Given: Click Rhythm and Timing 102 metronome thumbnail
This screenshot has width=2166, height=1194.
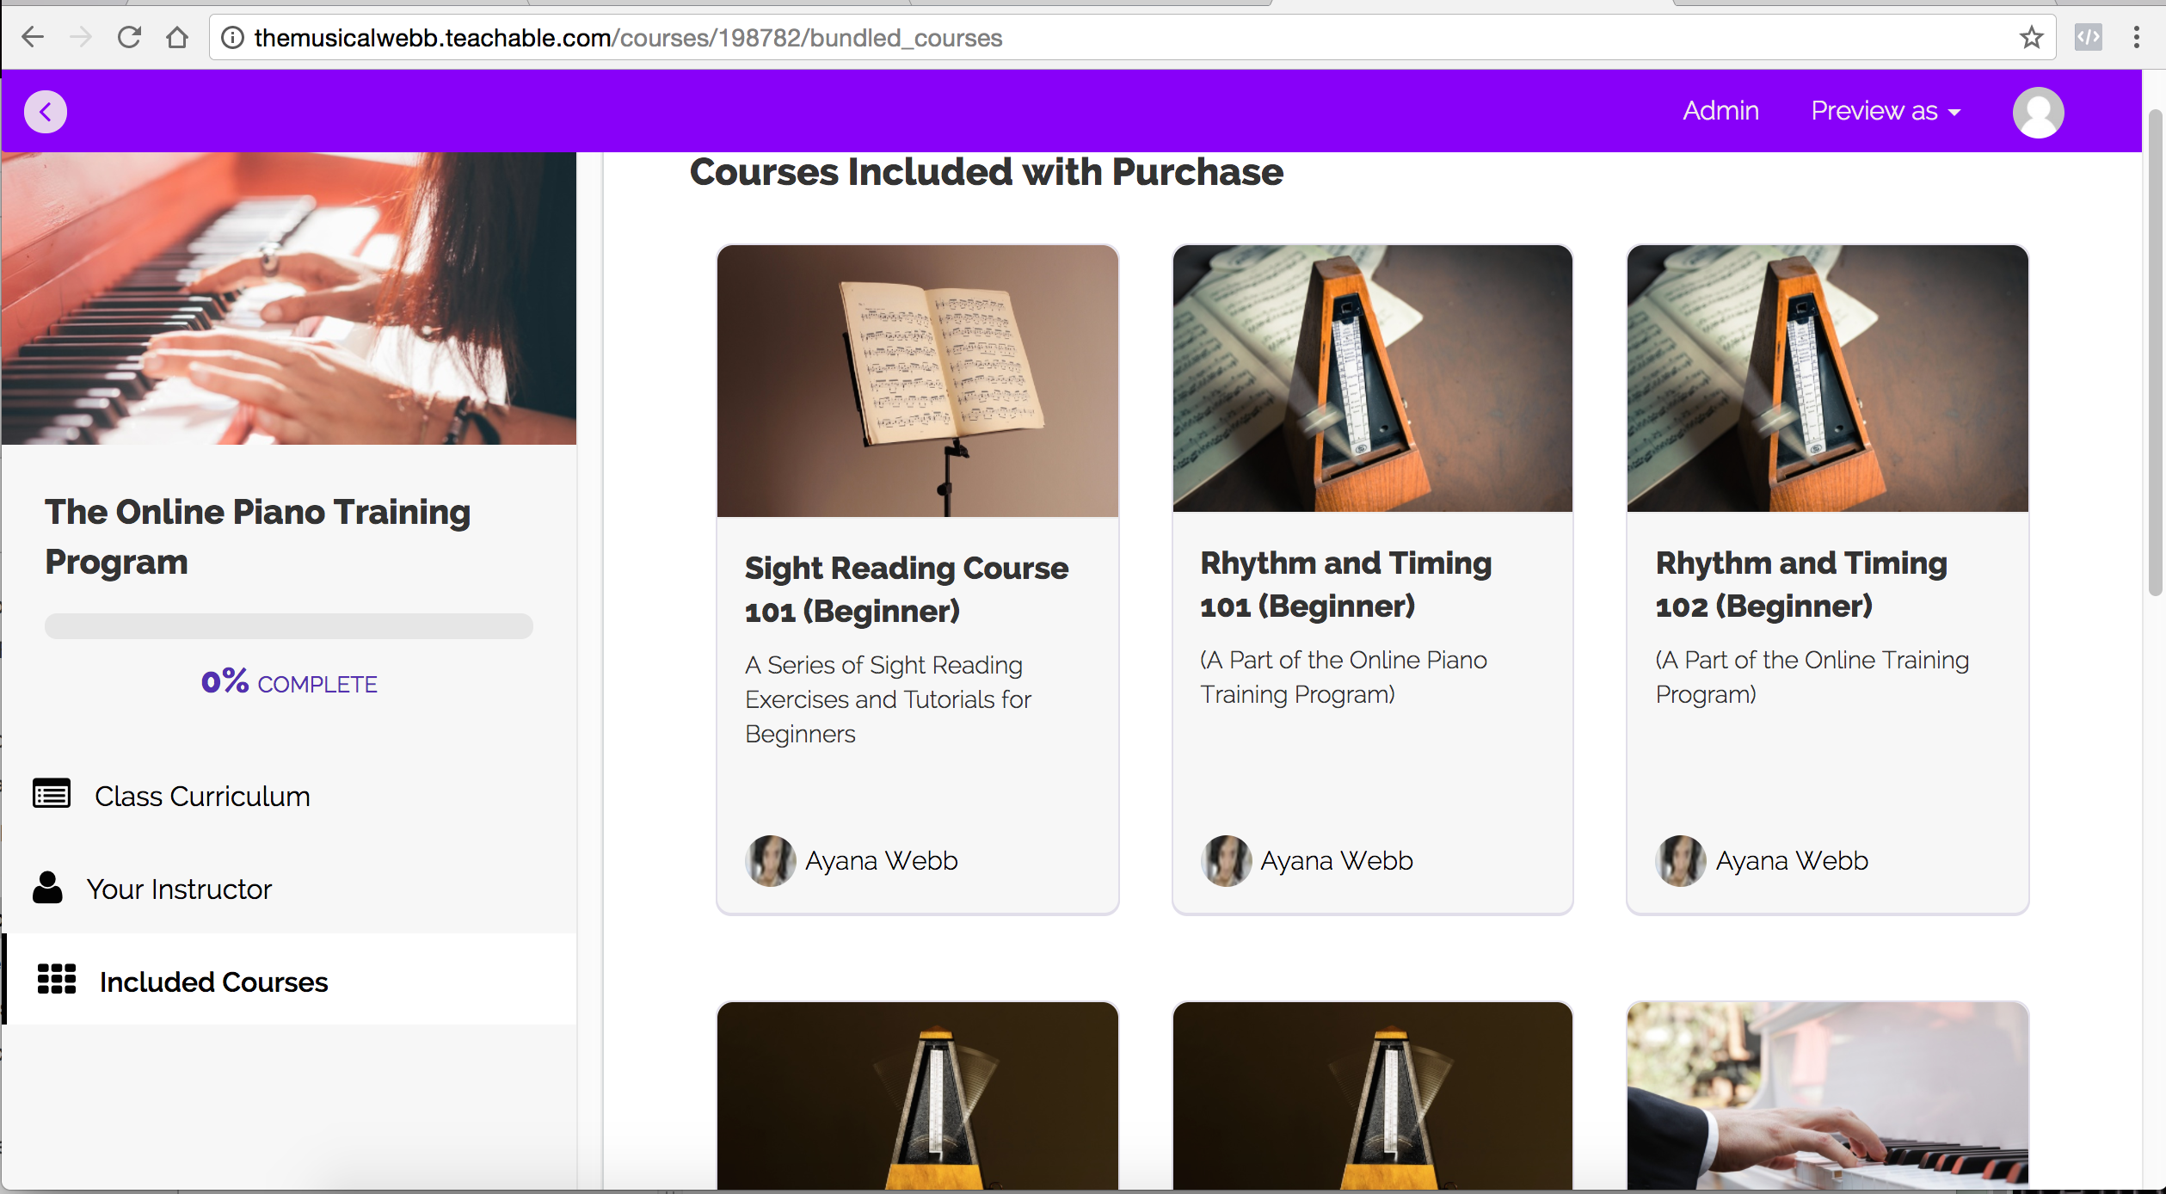Looking at the screenshot, I should [1827, 379].
